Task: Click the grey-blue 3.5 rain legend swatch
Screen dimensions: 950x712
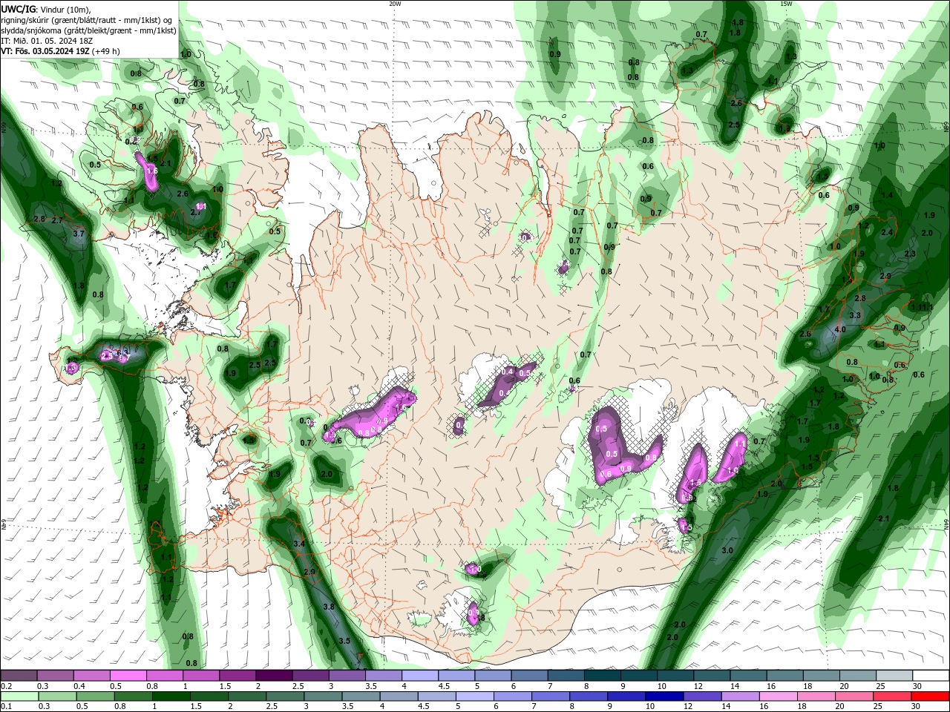Action: (361, 696)
